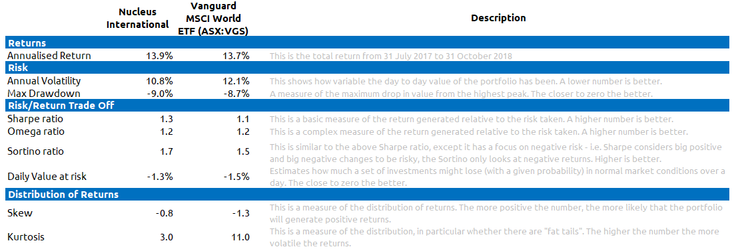Select the Sharpe ratio row label
738x251 pixels.
pos(35,119)
